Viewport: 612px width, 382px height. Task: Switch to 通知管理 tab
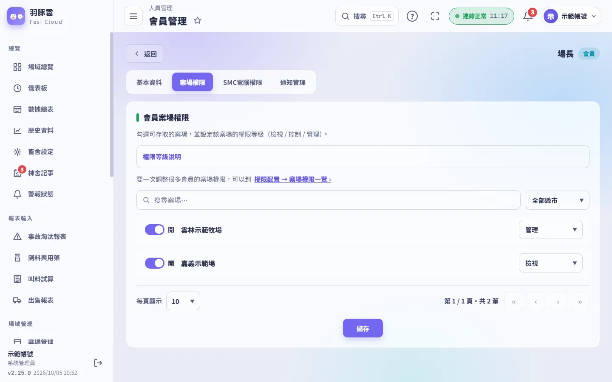tap(293, 82)
